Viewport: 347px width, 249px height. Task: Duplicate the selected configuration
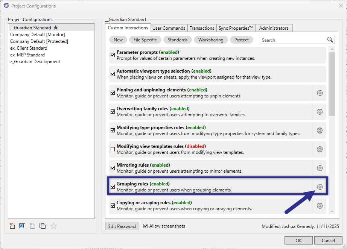[42, 226]
